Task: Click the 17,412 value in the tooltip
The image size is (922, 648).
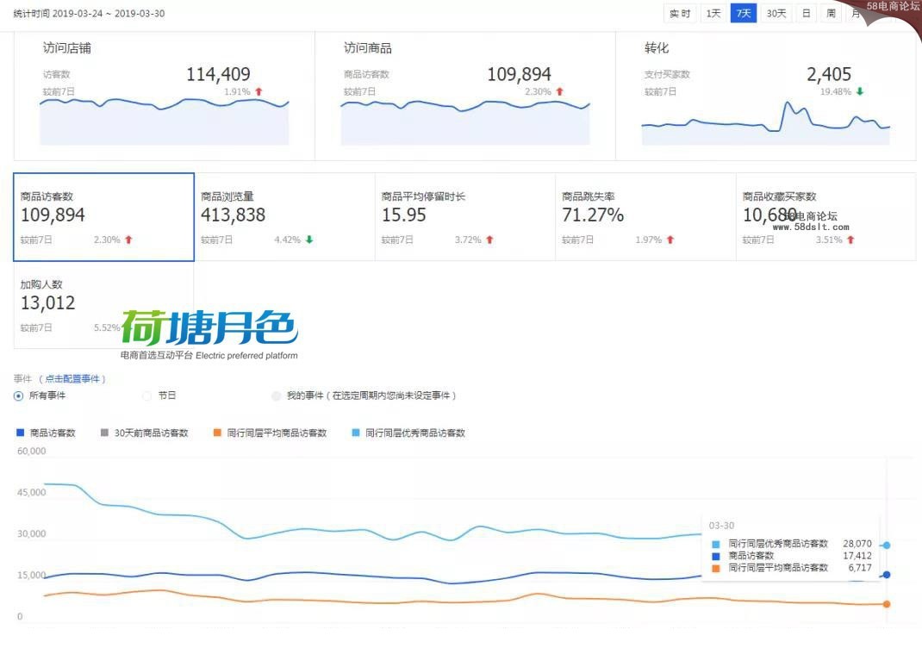Action: 857,556
